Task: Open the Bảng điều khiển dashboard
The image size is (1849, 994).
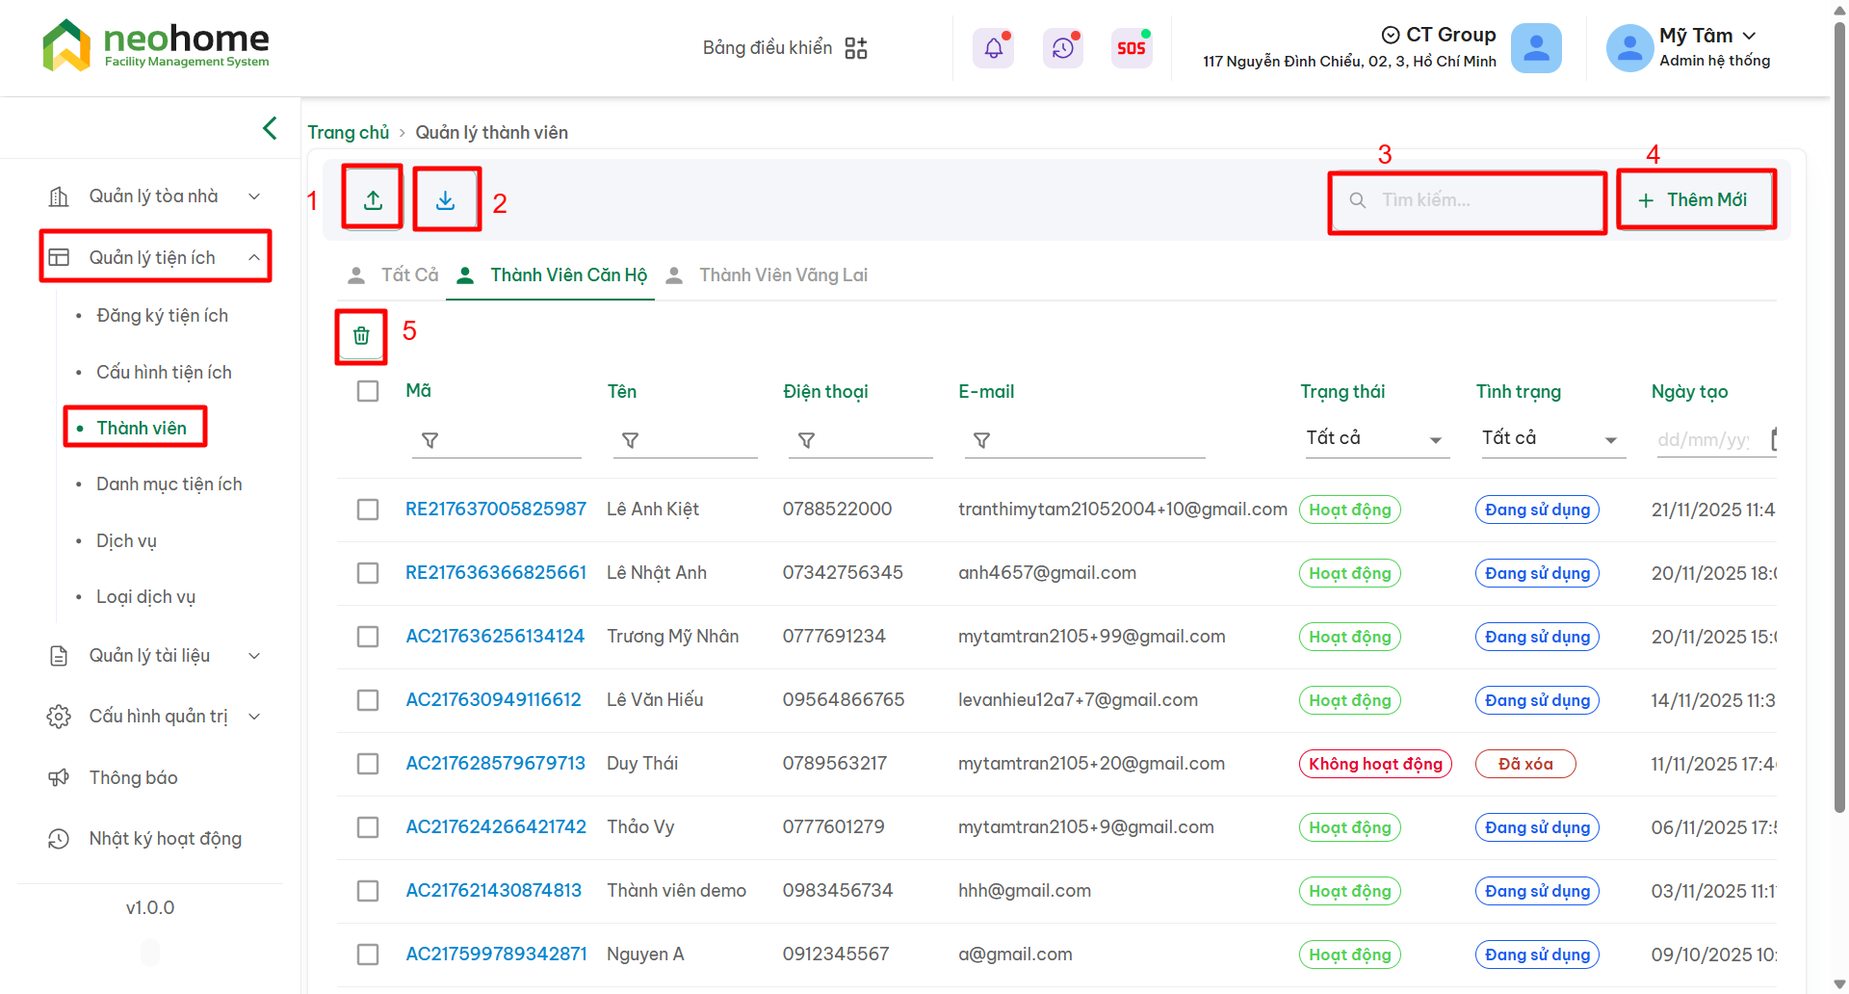Action: (784, 48)
